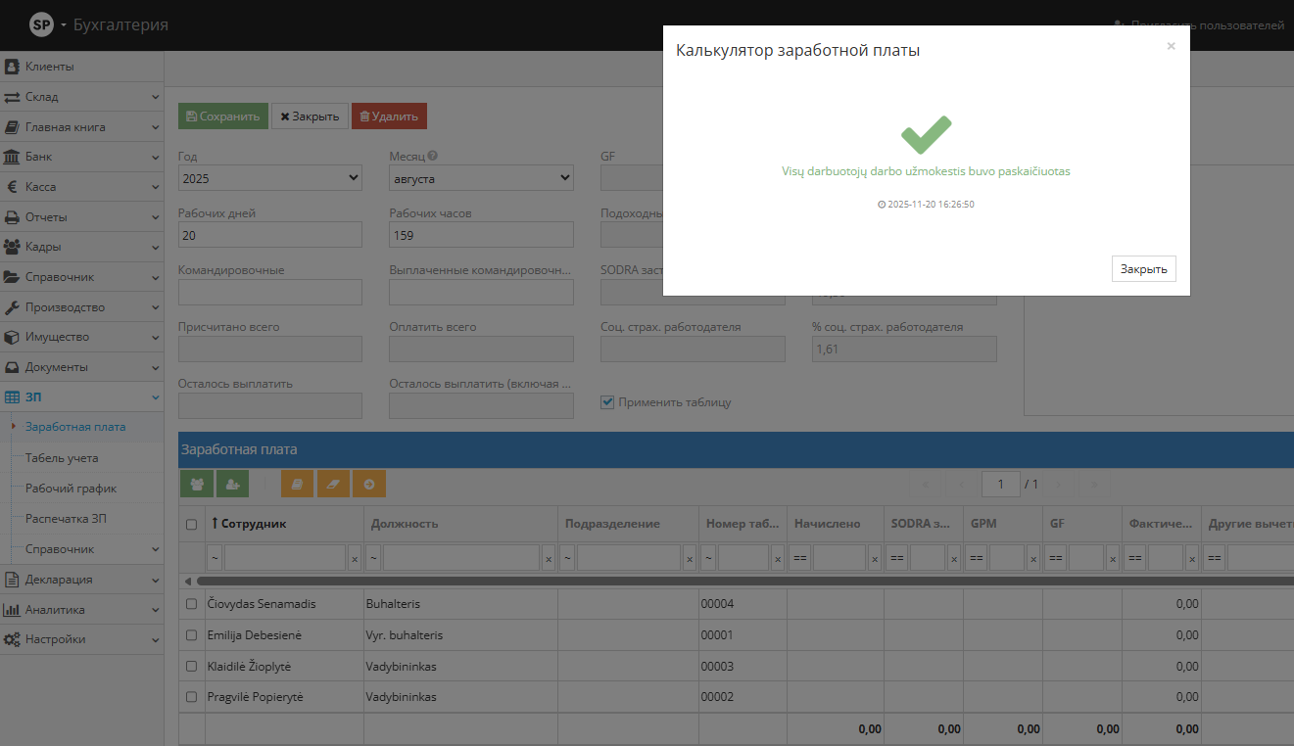Click the table's horizontal scrollbar
1294x746 pixels.
(686, 581)
